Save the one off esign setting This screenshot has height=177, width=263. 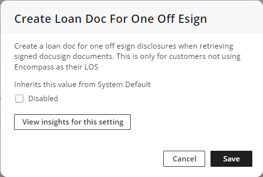tap(231, 159)
